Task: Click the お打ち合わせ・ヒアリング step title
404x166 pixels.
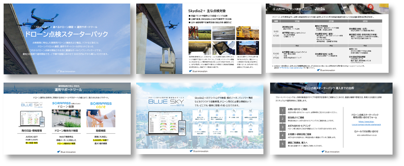Action: (300, 126)
